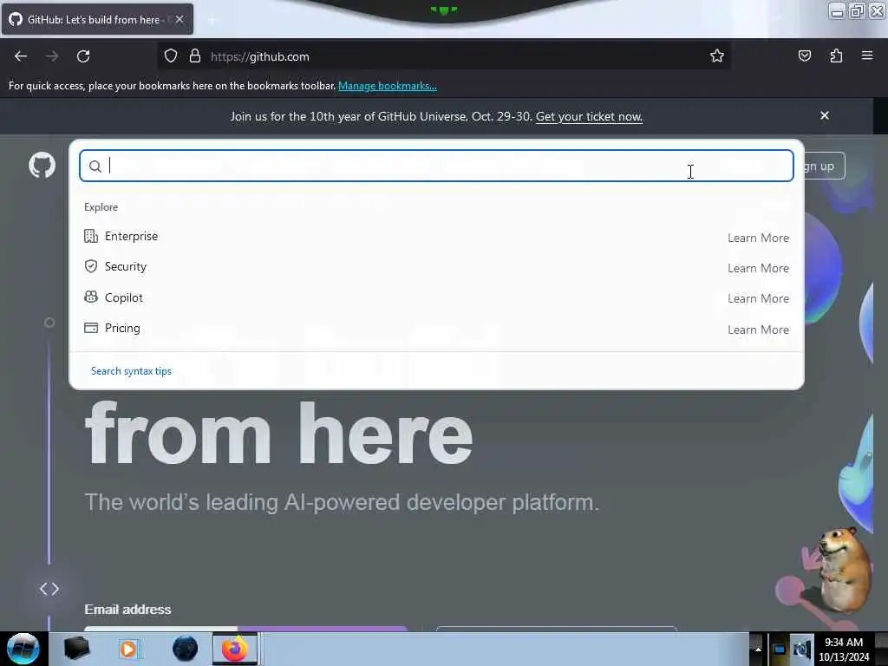This screenshot has height=666, width=888.
Task: Click Learn More next to Enterprise
Action: pos(758,238)
